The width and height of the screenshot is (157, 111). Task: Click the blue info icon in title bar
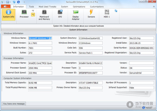[18, 2]
